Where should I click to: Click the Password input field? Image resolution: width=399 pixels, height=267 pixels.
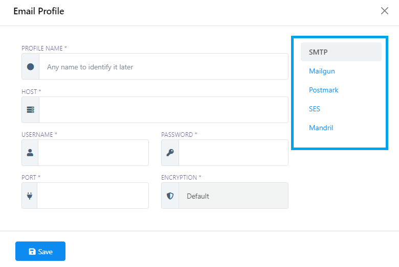pyautogui.click(x=233, y=153)
